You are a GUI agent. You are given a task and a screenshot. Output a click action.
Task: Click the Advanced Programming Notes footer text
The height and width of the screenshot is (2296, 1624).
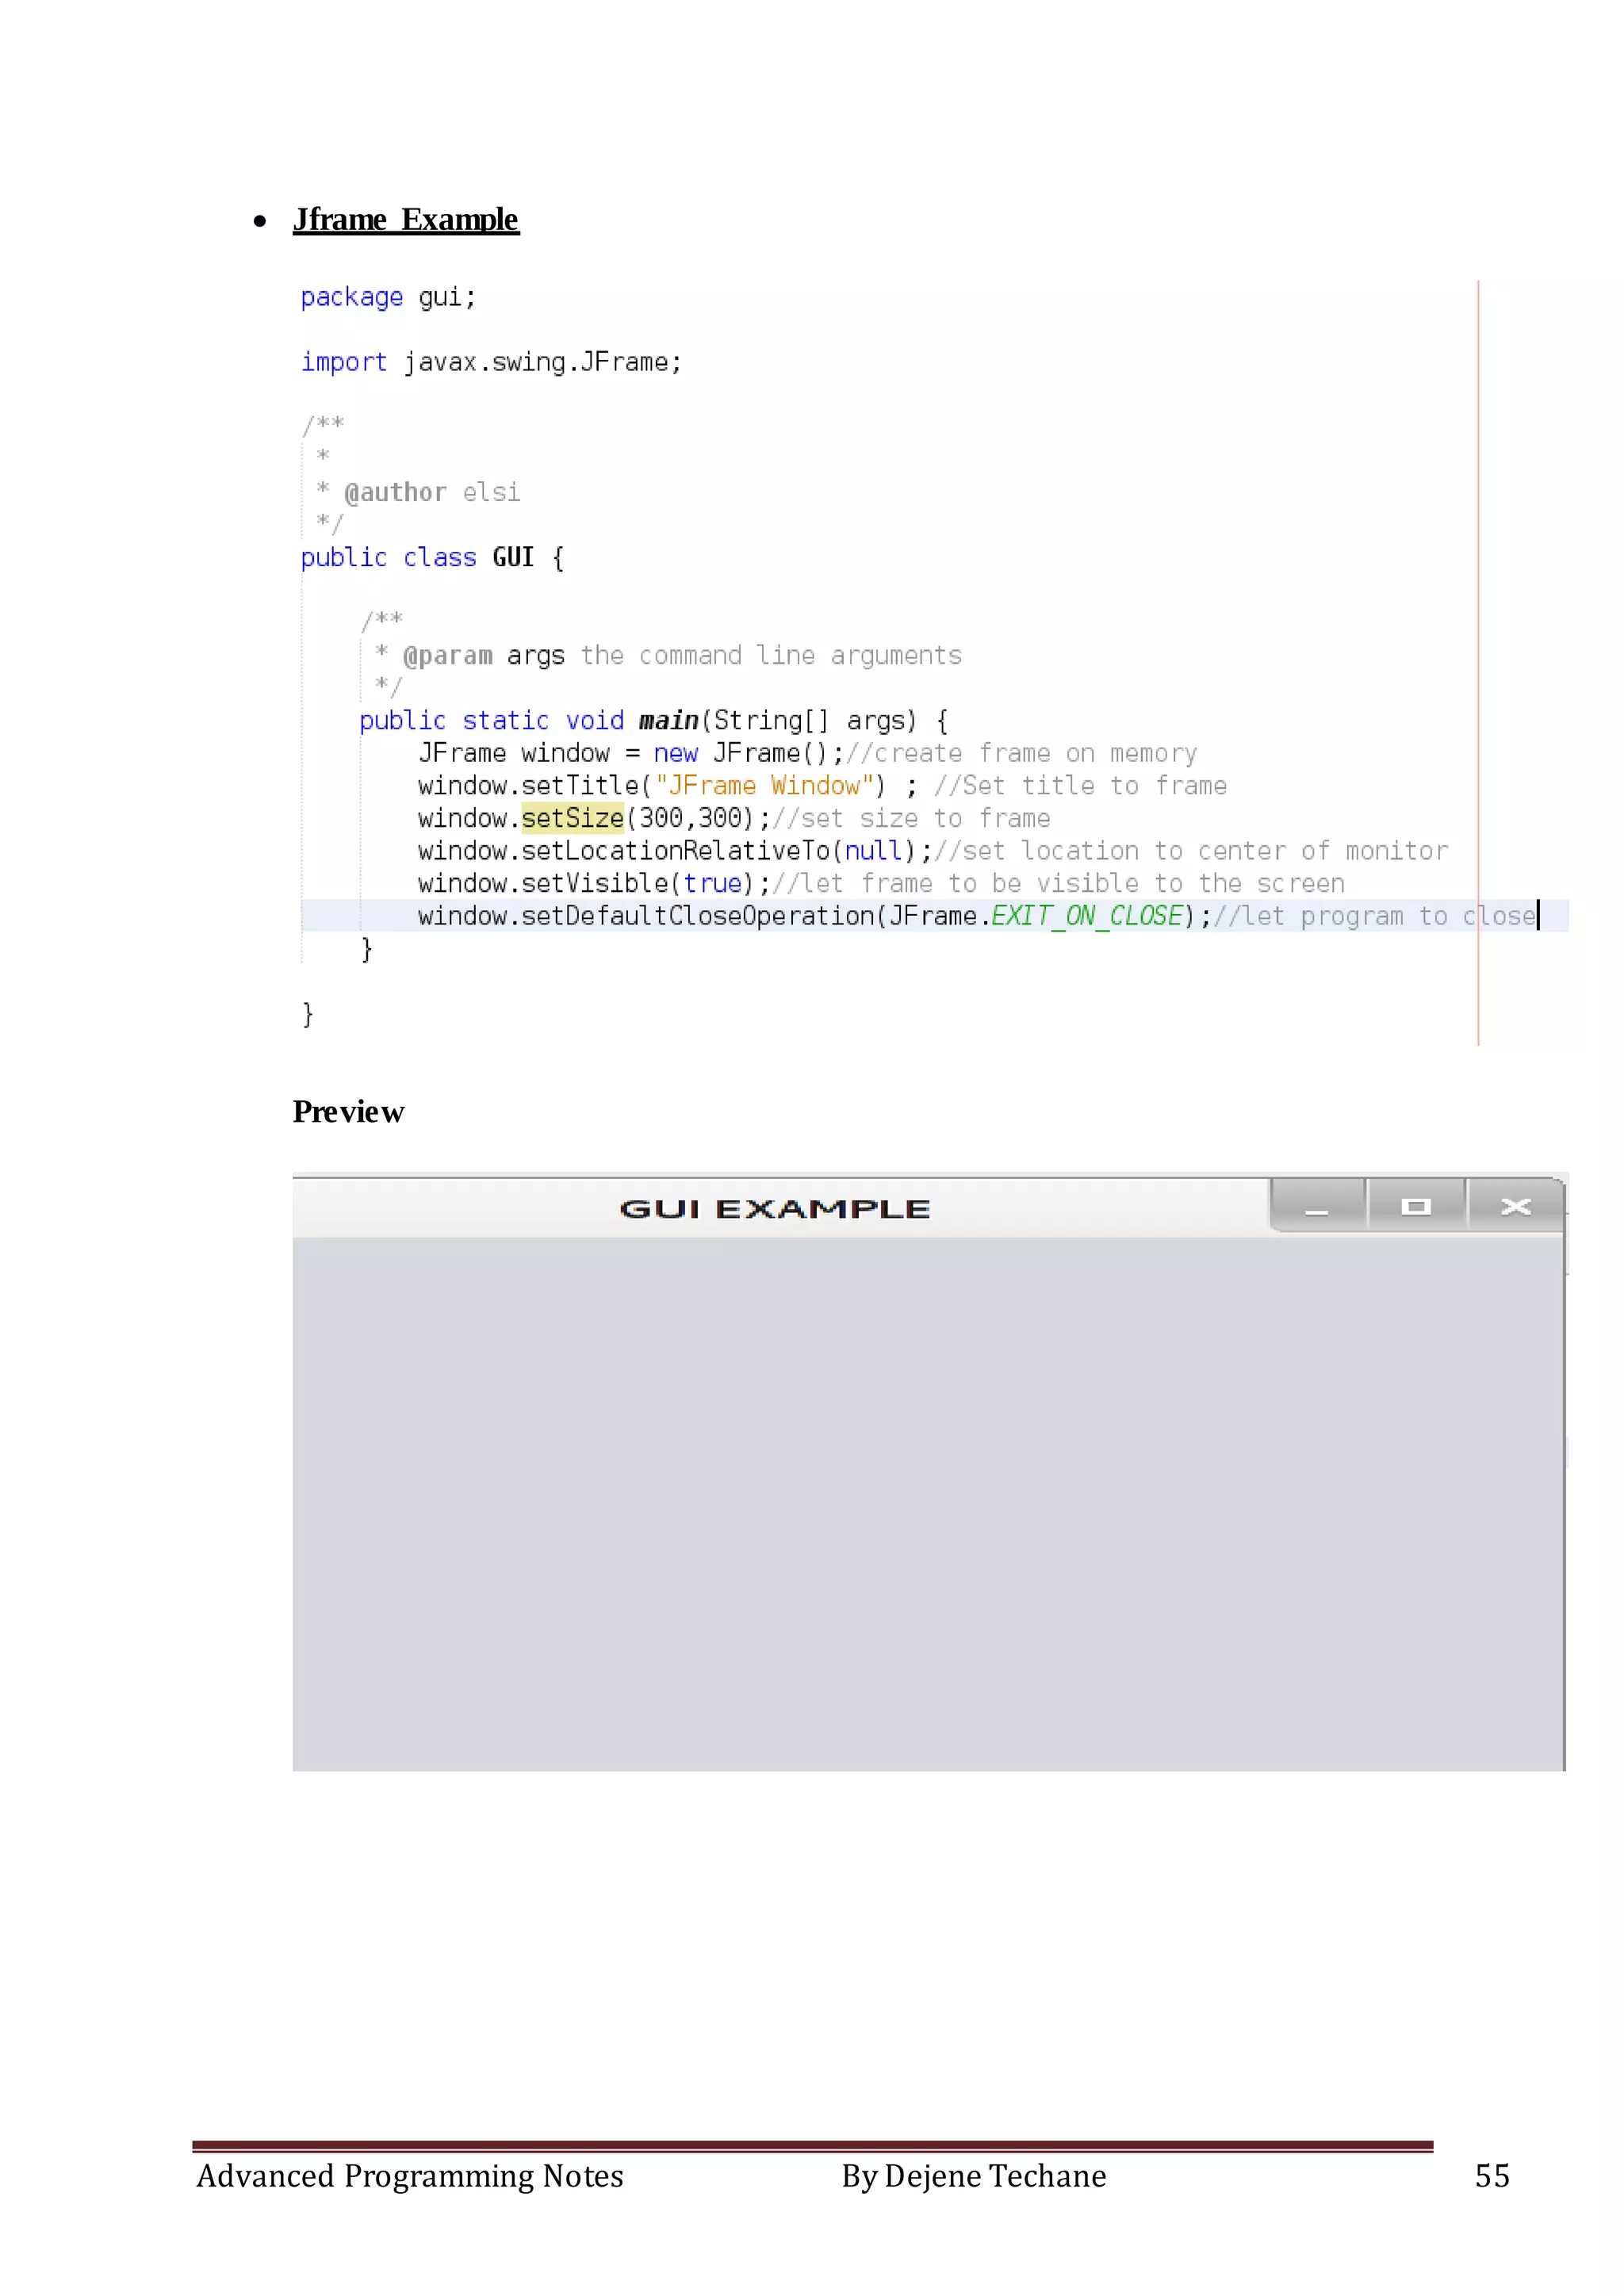click(409, 2176)
